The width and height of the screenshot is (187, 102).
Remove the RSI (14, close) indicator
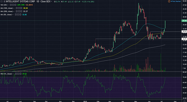click(x=21, y=74)
